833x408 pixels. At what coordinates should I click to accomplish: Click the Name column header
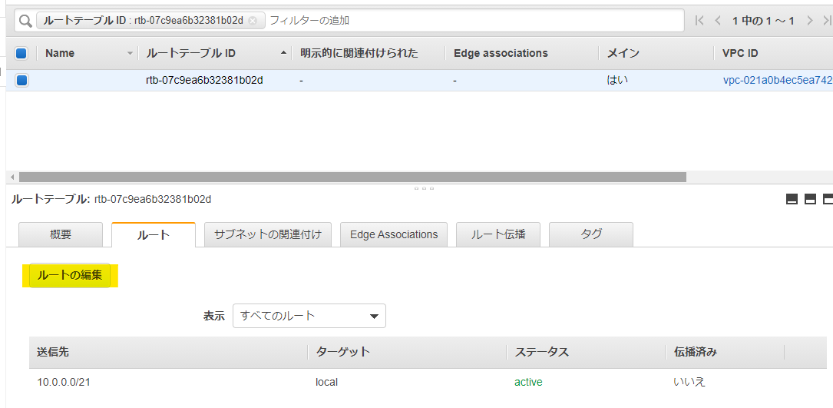click(60, 53)
